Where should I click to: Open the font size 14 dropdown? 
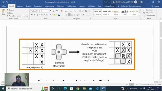[48, 11]
